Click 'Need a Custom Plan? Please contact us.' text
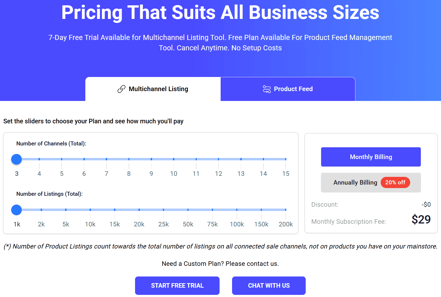Viewport: 441px width, 297px height. pos(220,264)
